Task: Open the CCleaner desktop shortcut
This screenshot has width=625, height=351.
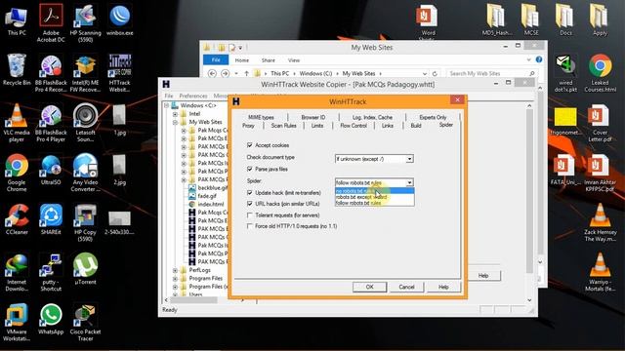Action: point(17,219)
